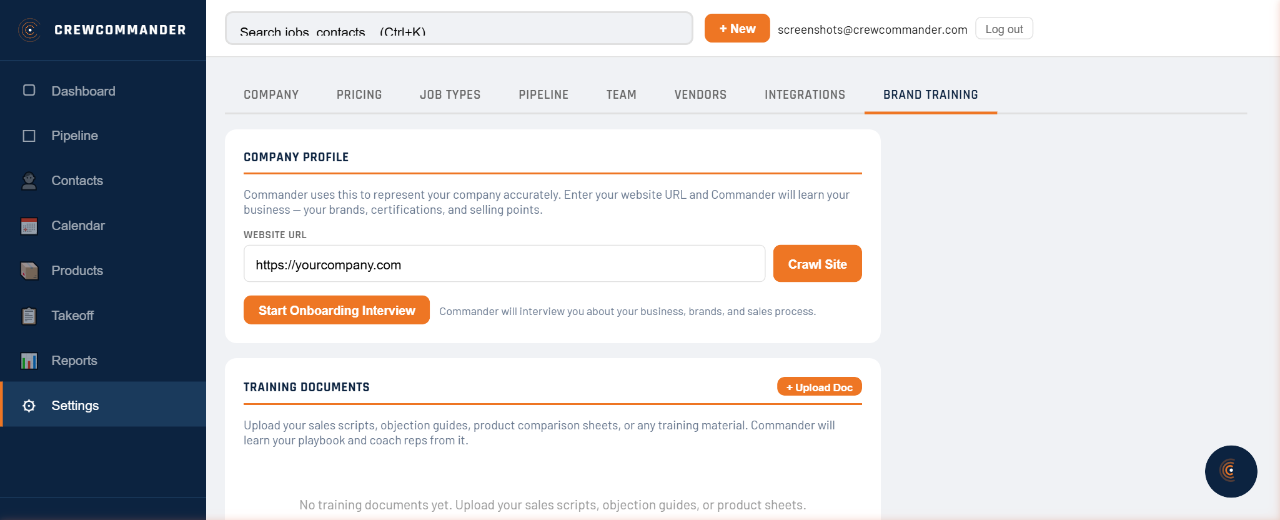Navigate to Products
The width and height of the screenshot is (1280, 520).
coord(103,271)
